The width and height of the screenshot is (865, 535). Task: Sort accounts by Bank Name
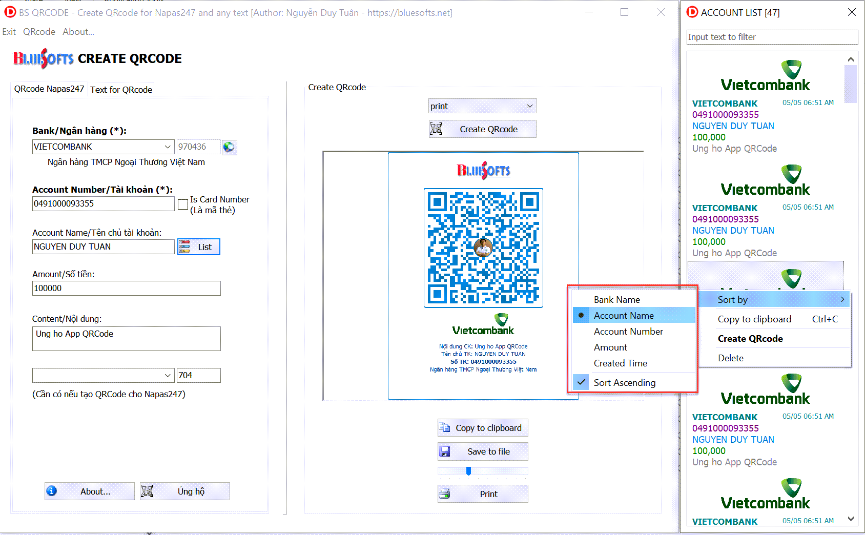point(634,300)
